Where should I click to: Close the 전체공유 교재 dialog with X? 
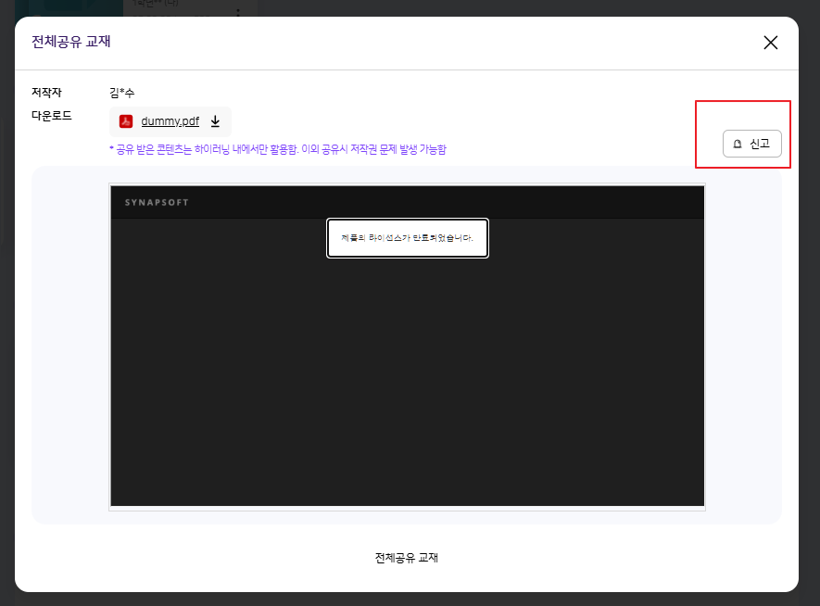770,43
